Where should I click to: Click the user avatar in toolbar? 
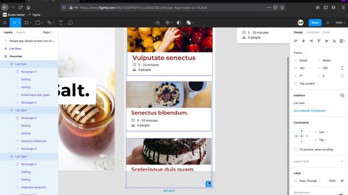(301, 23)
